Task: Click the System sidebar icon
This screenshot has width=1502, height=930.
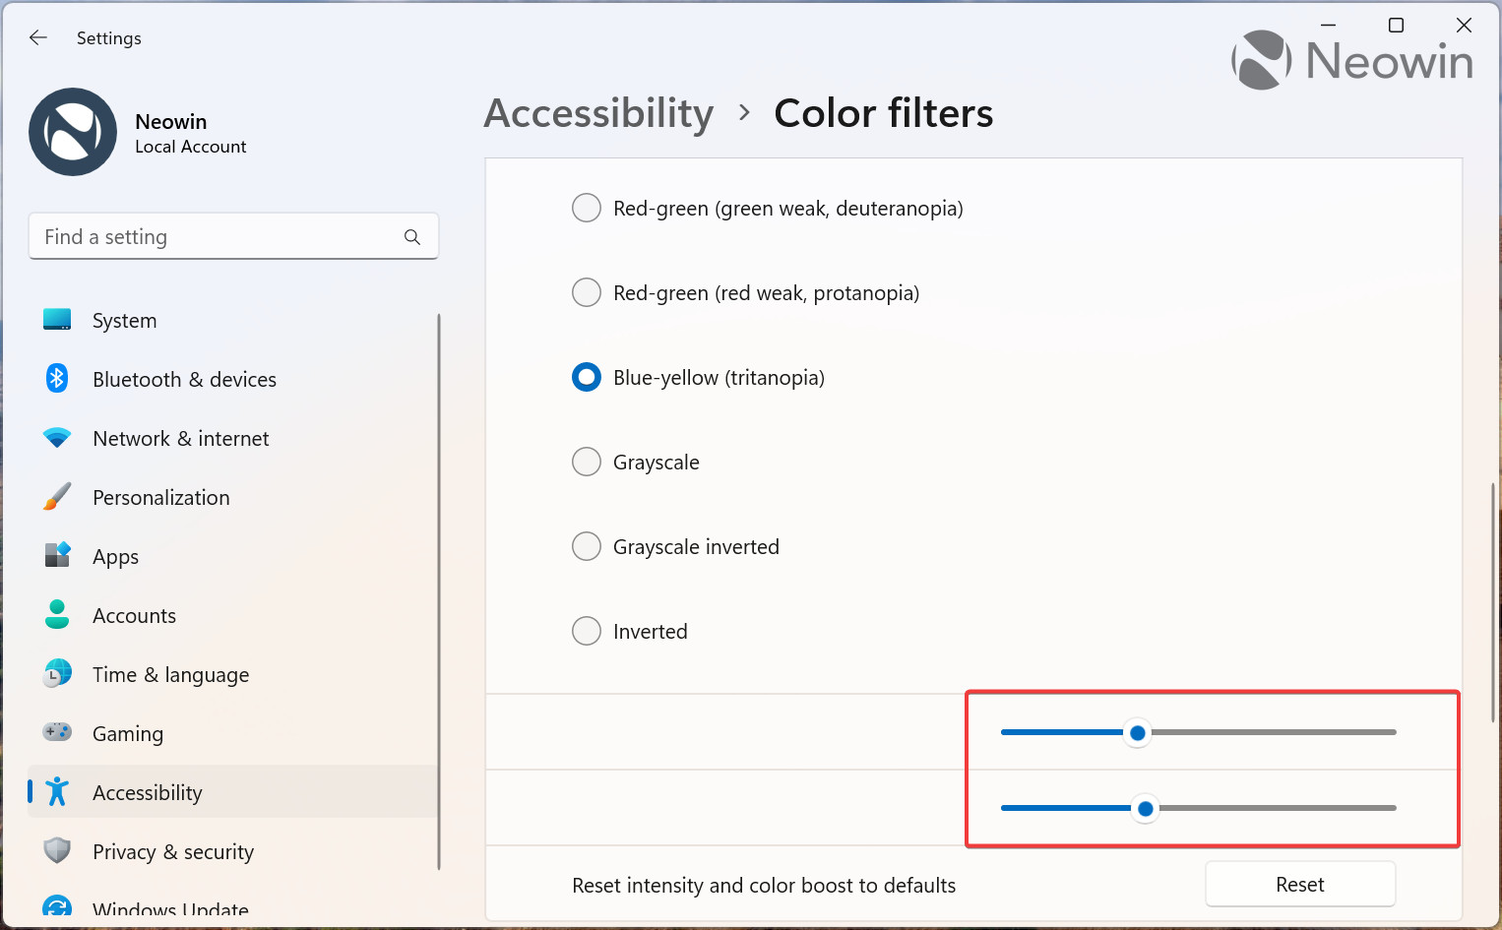Action: pos(57,319)
